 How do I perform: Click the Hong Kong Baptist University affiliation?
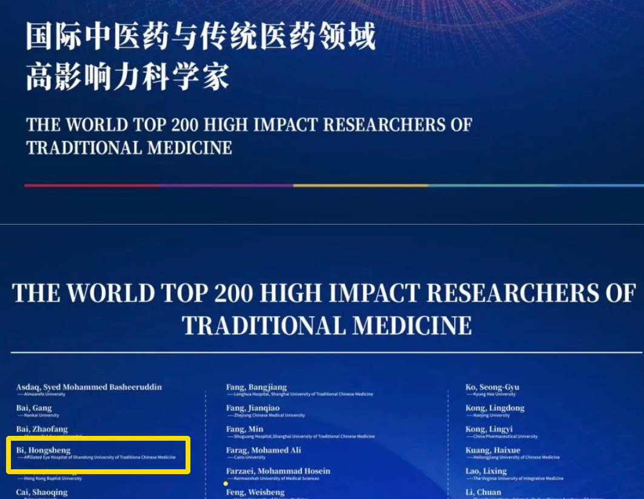click(49, 478)
